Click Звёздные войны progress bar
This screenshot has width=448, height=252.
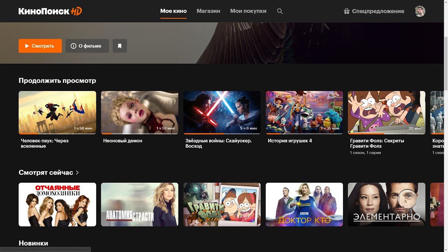pyautogui.click(x=222, y=134)
